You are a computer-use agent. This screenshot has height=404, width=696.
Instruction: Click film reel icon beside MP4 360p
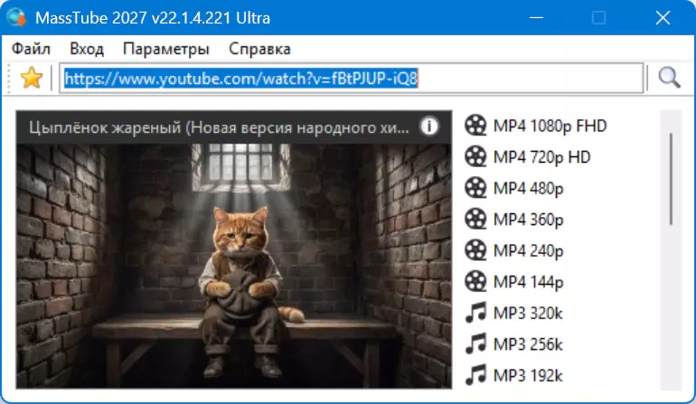click(475, 219)
